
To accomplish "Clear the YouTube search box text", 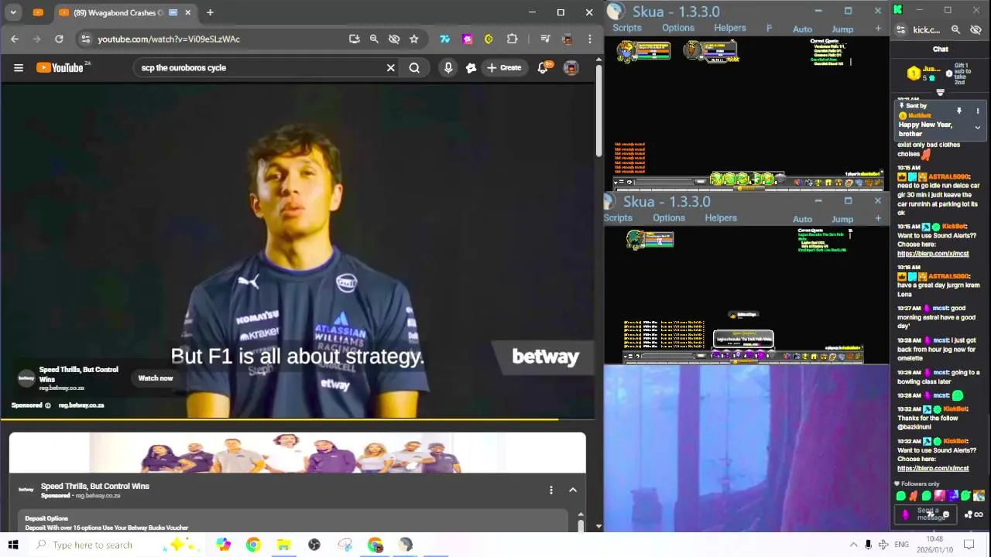I will [390, 67].
